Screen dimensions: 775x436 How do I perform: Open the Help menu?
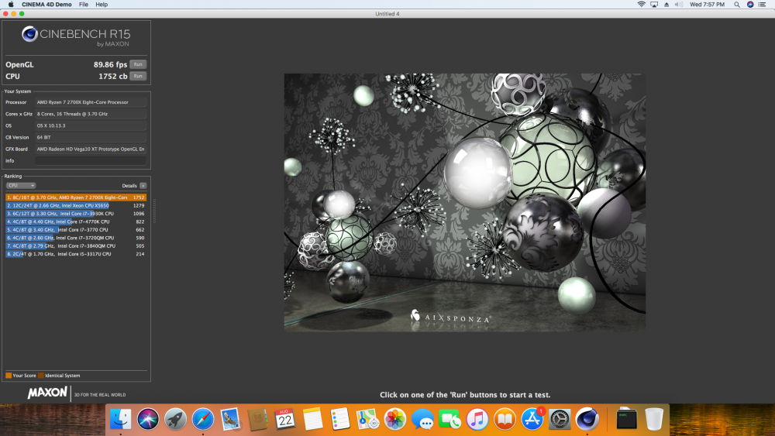(102, 5)
